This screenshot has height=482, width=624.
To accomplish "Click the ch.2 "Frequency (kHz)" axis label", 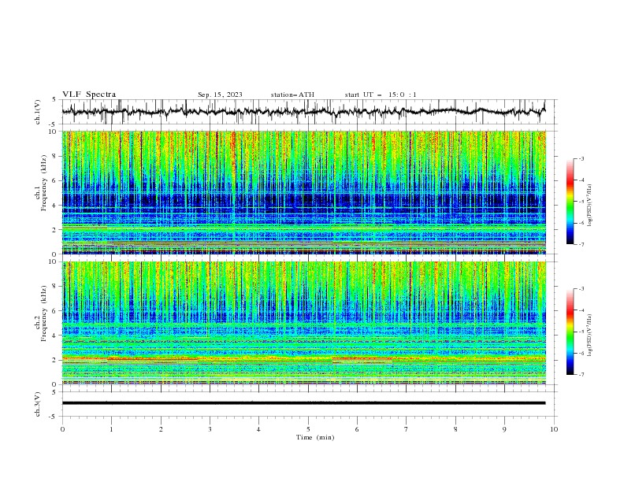I will point(44,313).
